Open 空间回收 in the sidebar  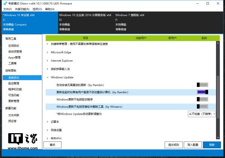click(14, 45)
